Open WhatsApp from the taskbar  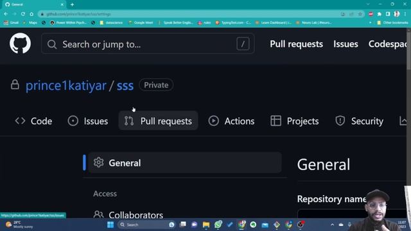point(218,225)
